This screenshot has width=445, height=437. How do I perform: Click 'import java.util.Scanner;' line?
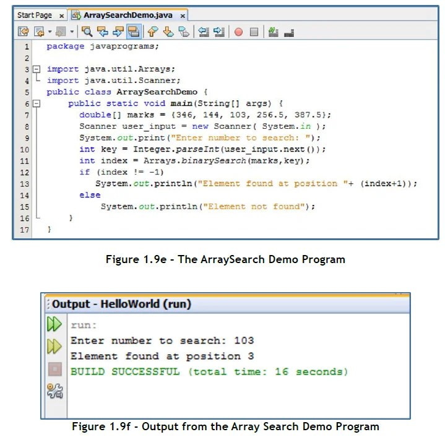pyautogui.click(x=113, y=80)
